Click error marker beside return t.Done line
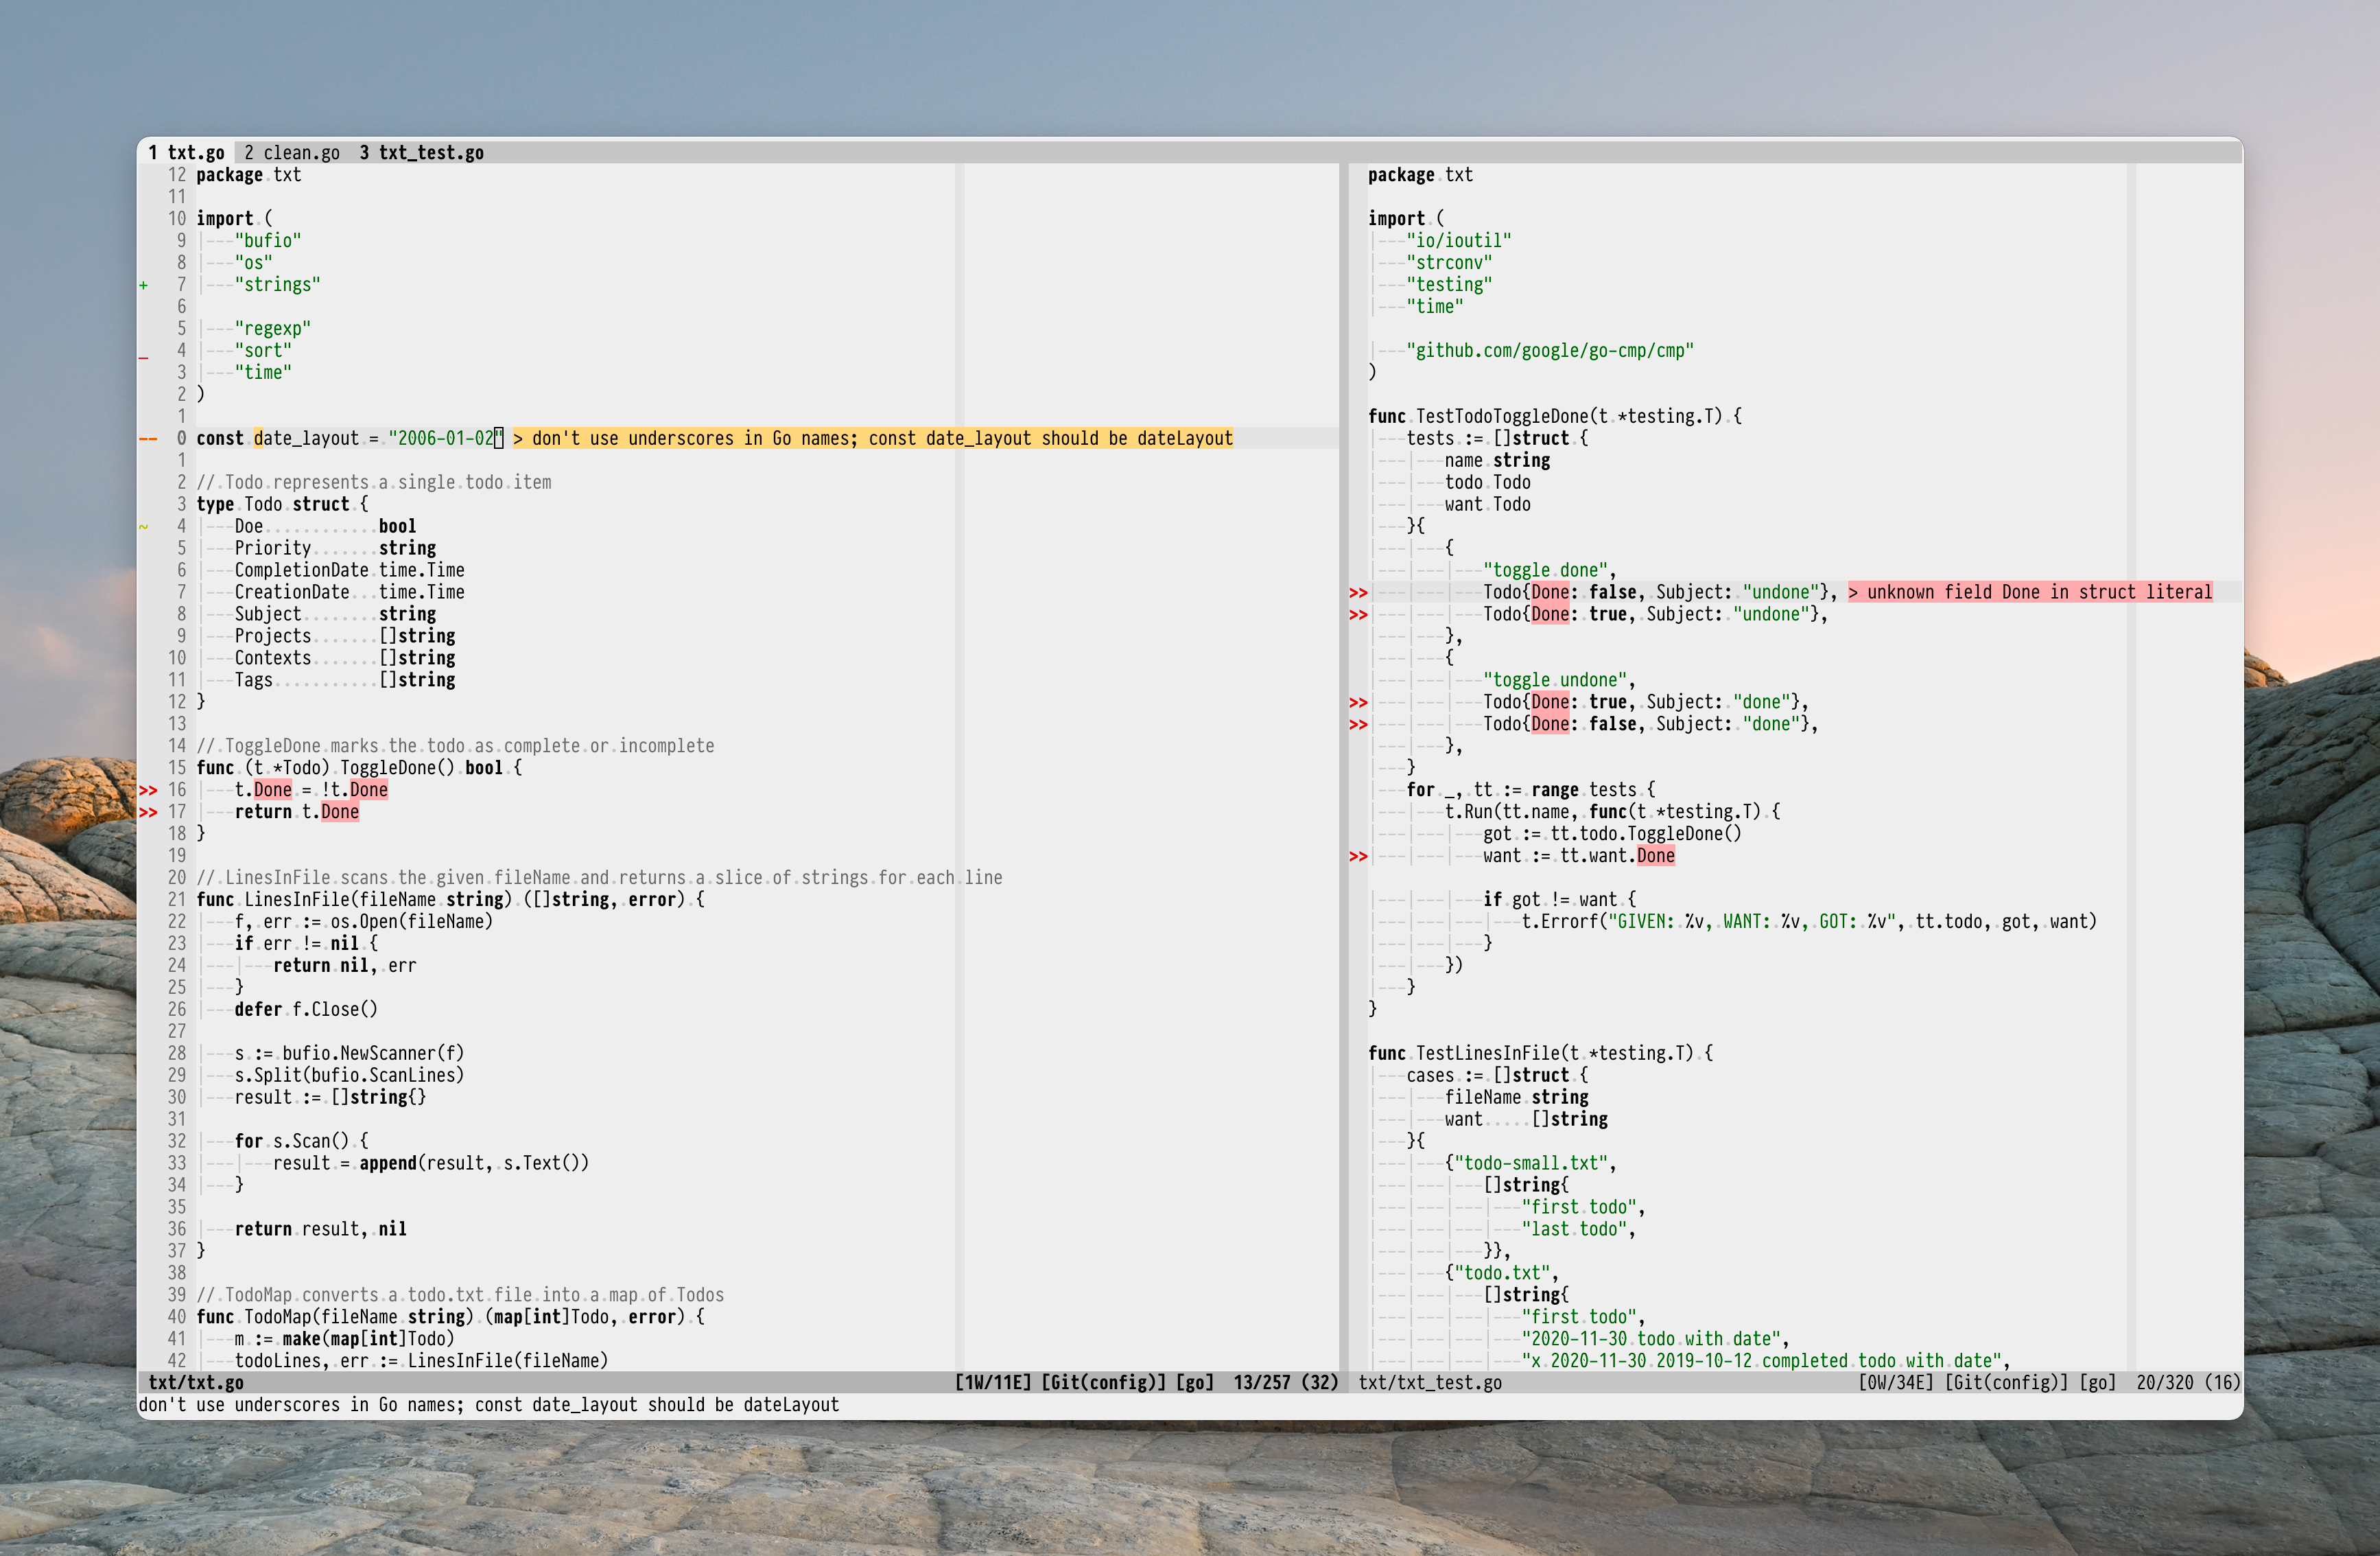 [x=148, y=813]
